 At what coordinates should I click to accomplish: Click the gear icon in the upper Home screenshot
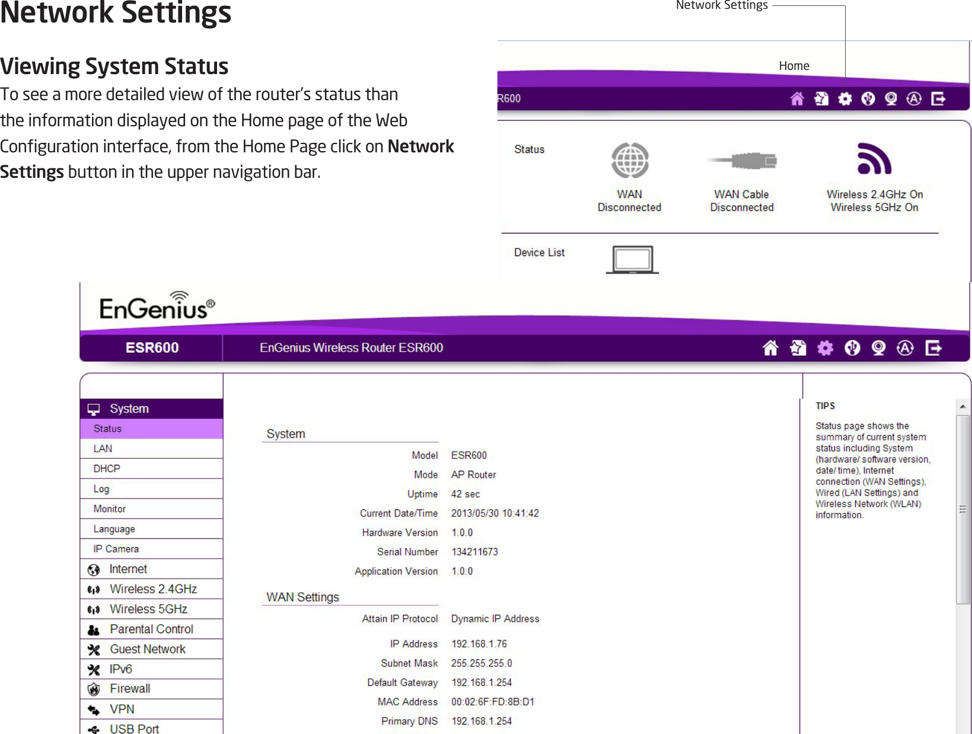[845, 99]
